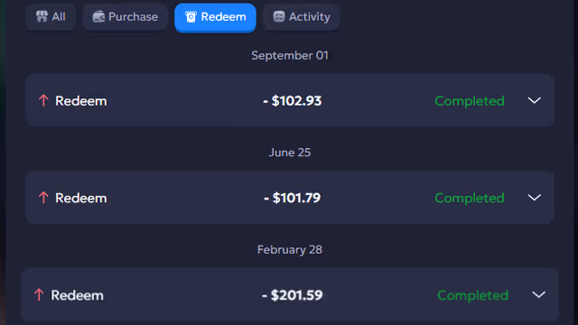Click Completed status on $201.59 transaction
The image size is (578, 325).
[472, 295]
